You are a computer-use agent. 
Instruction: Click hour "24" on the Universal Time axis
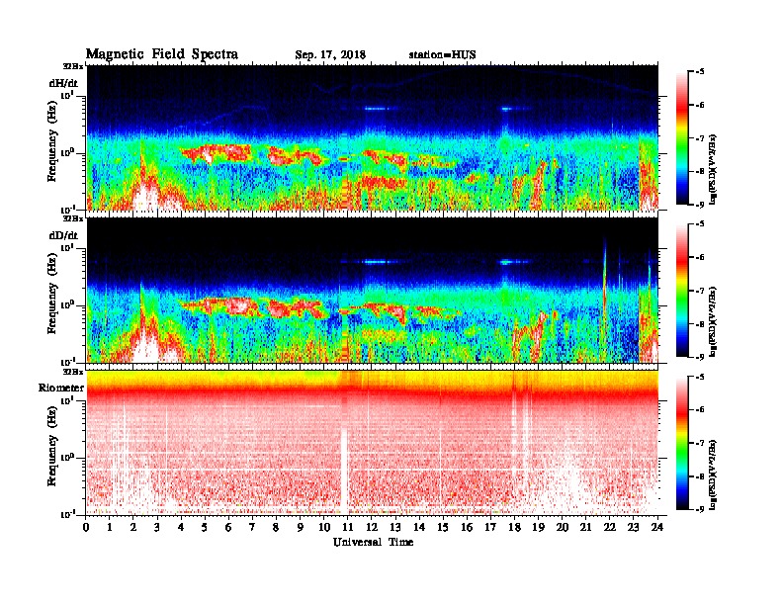tap(657, 527)
